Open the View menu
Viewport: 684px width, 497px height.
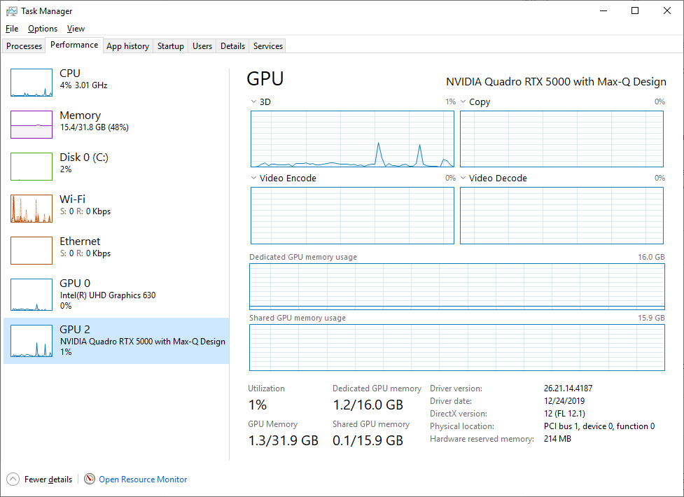click(76, 29)
